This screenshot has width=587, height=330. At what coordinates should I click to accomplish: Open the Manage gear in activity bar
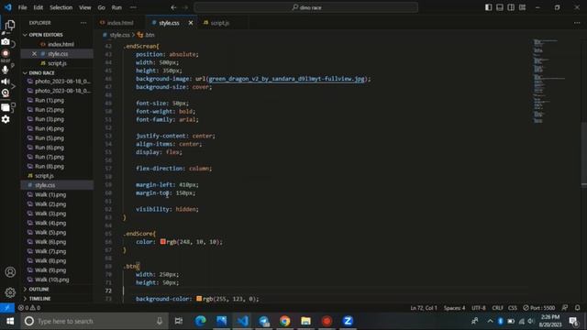(x=10, y=292)
